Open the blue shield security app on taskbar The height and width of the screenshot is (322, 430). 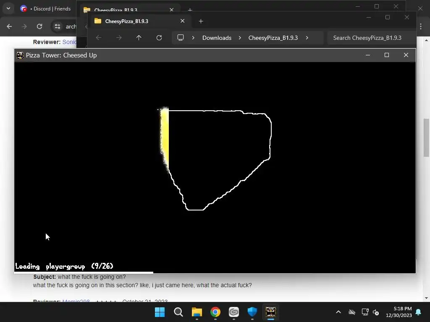coord(252,312)
